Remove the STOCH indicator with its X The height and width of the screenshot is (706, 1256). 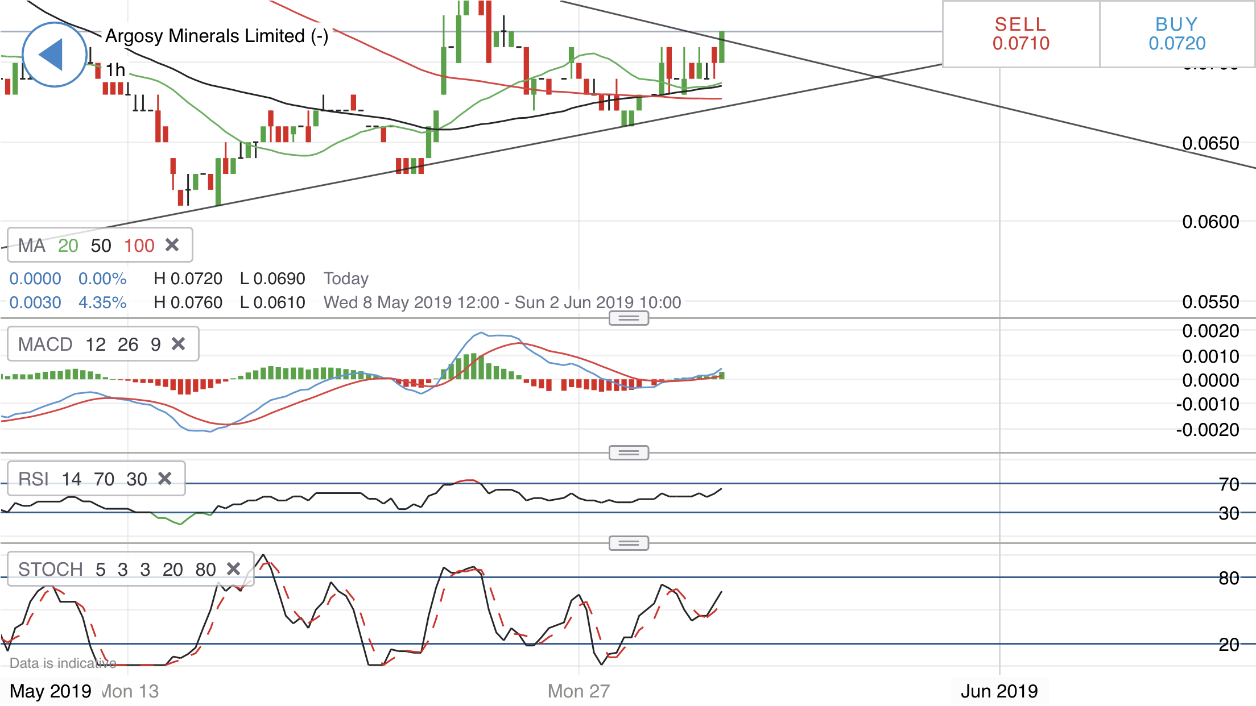point(233,568)
